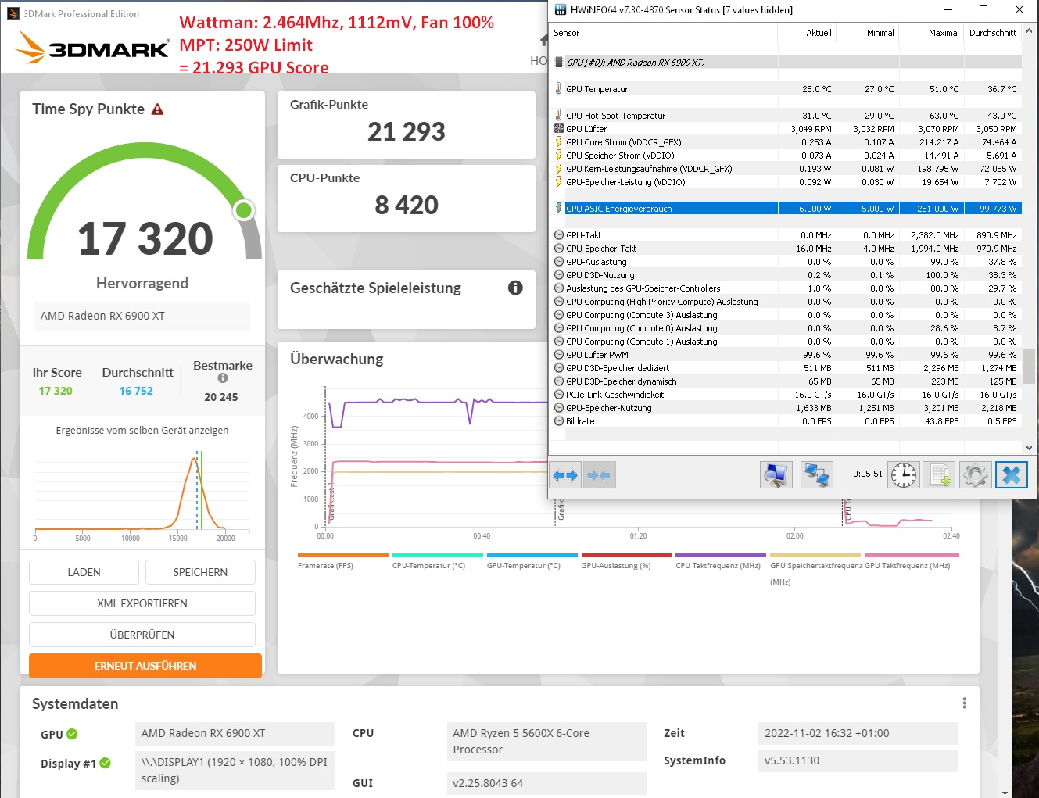Reset HWiNFO clock timer button
Viewport: 1039px width, 798px height.
904,475
